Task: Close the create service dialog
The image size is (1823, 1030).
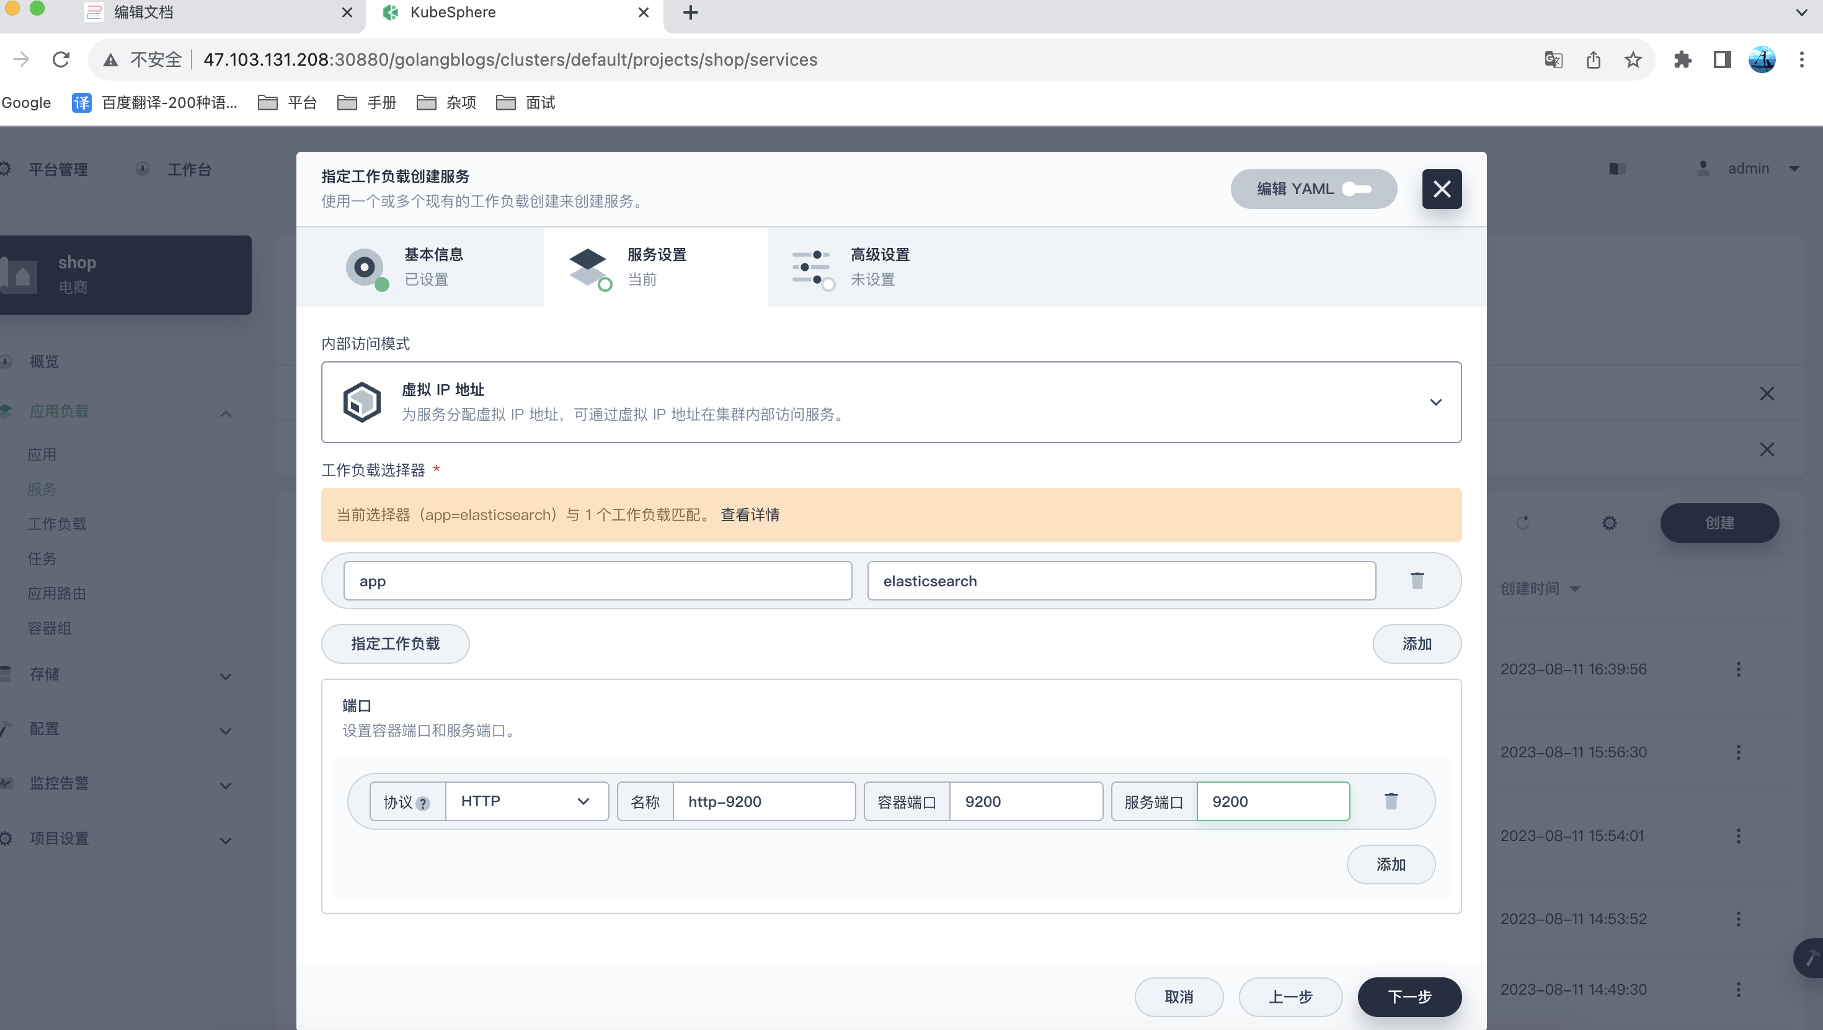Action: (1442, 189)
